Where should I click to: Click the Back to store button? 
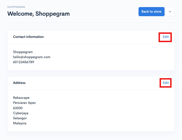(x=151, y=12)
